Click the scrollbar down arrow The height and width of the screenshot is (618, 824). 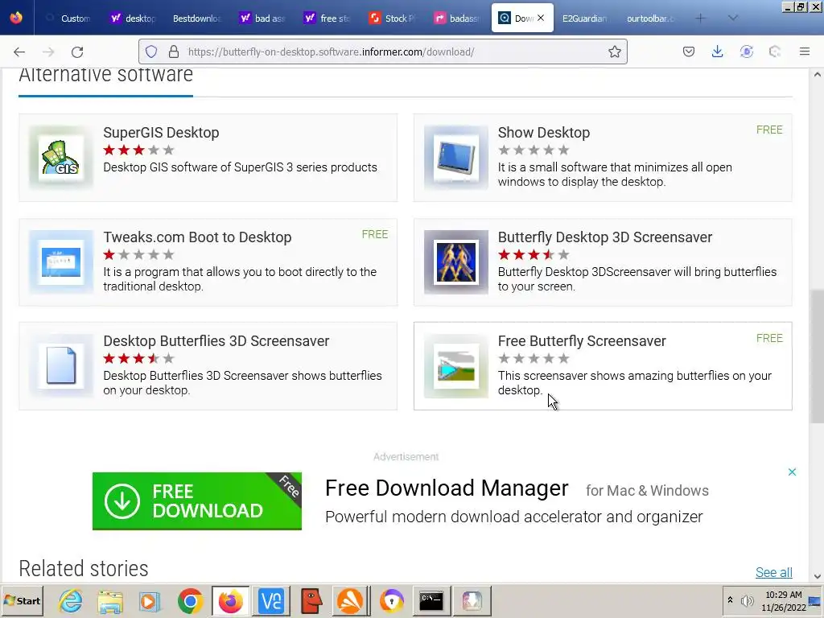818,576
